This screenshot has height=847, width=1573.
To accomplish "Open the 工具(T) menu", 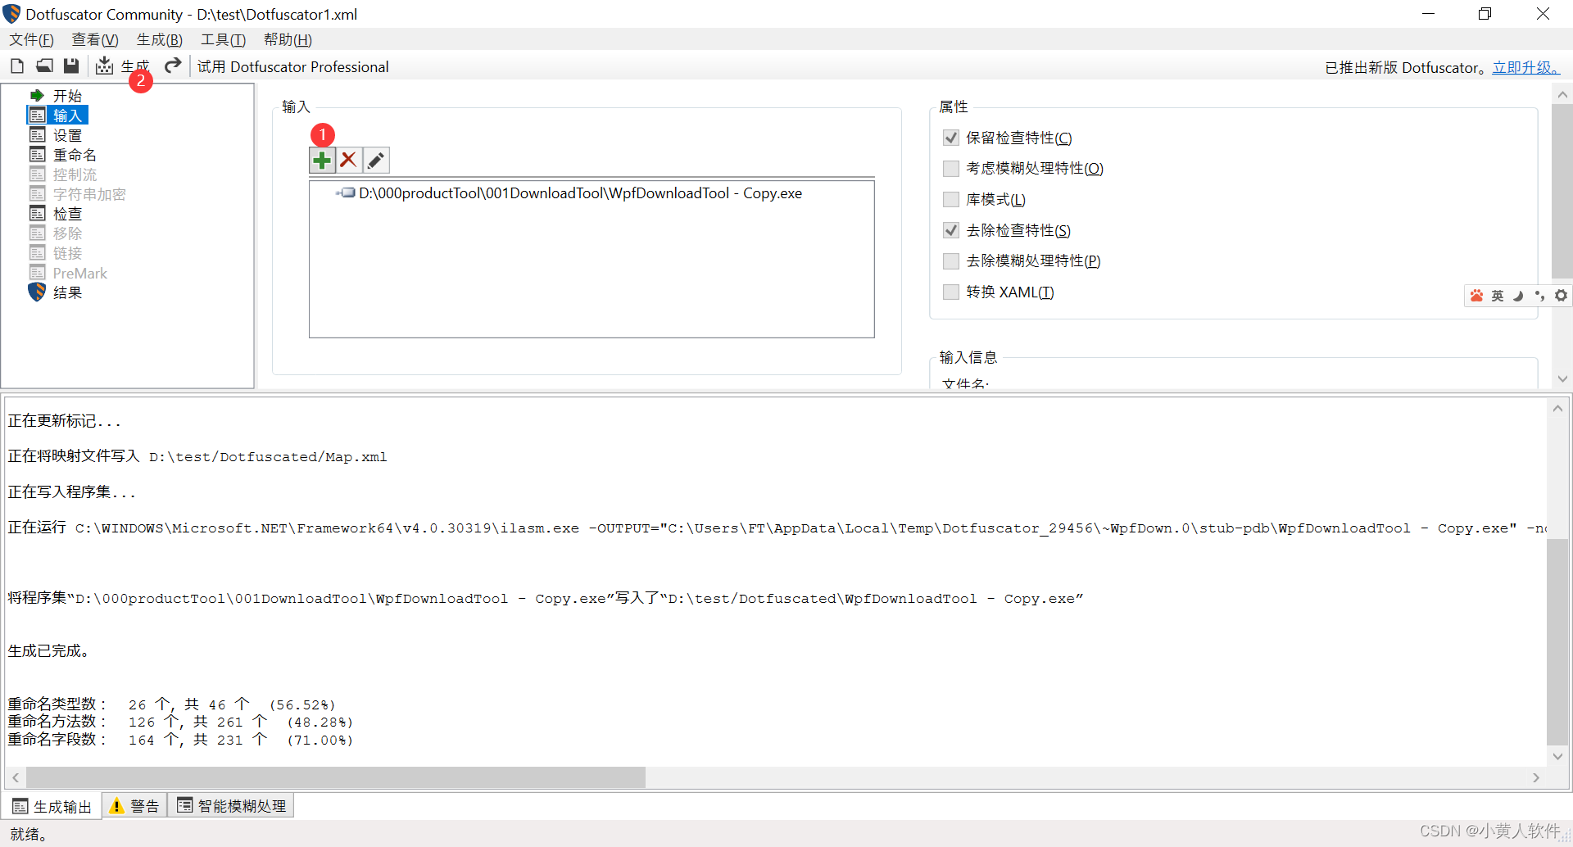I will 223,39.
